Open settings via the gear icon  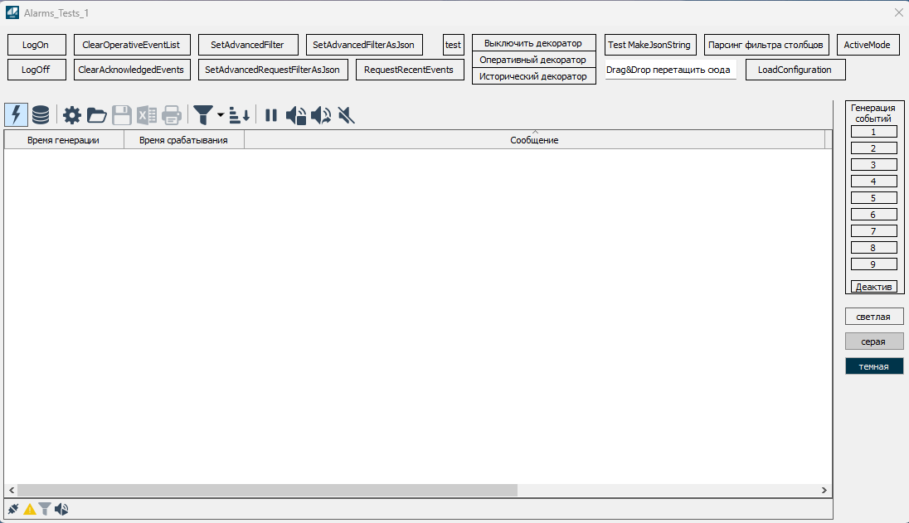click(72, 115)
